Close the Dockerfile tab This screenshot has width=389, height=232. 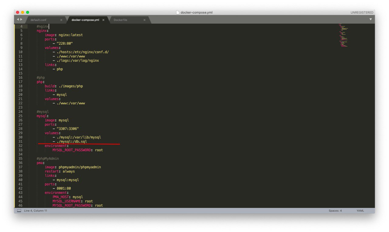coord(144,20)
